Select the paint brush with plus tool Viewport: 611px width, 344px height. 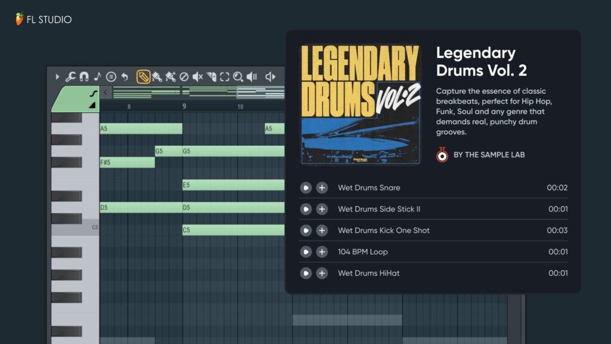coord(170,77)
